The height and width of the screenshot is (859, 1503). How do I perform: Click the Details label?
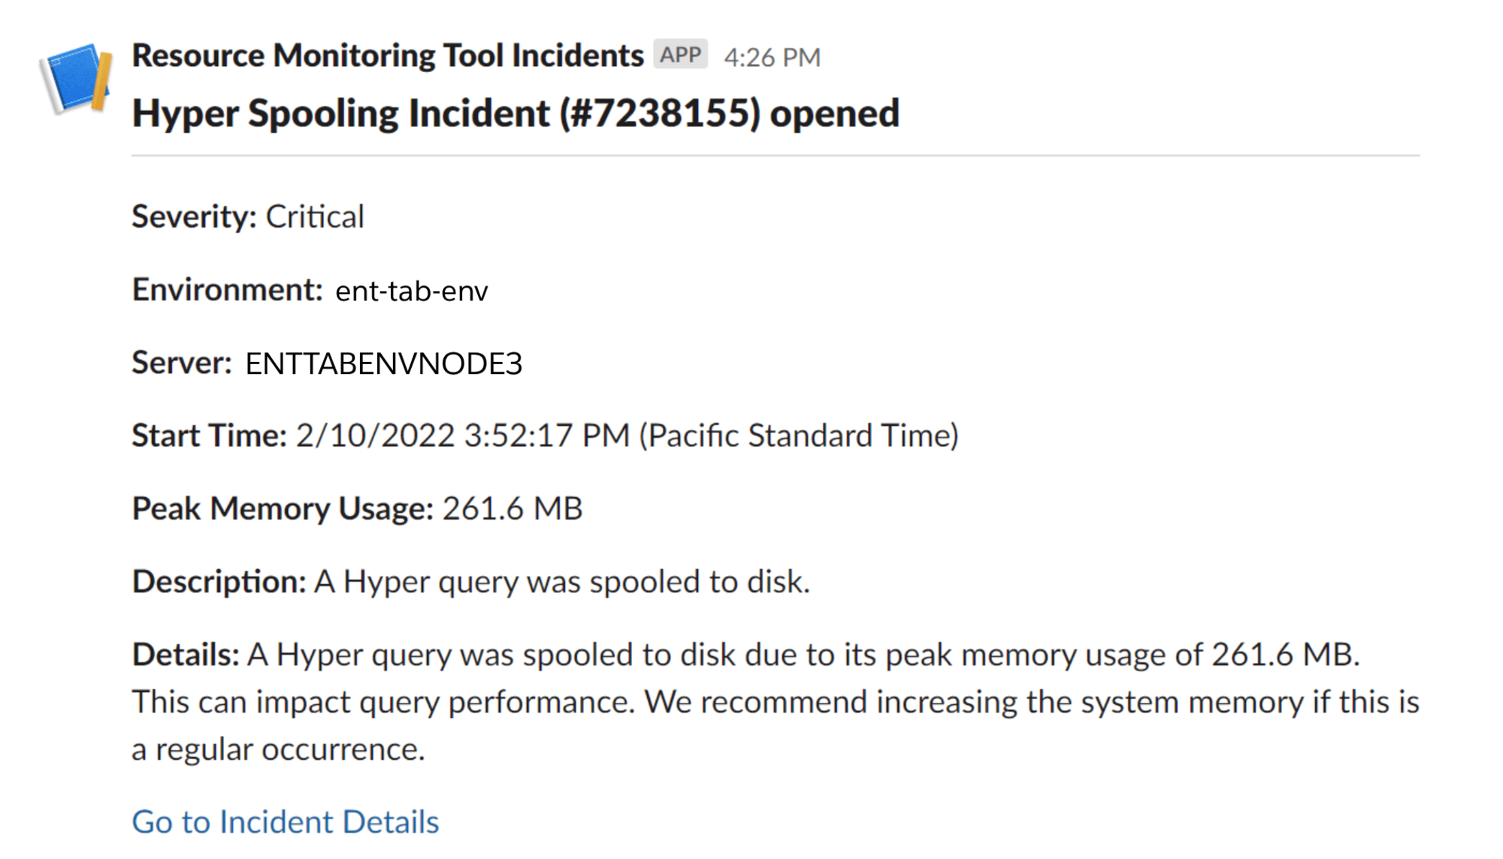[186, 655]
